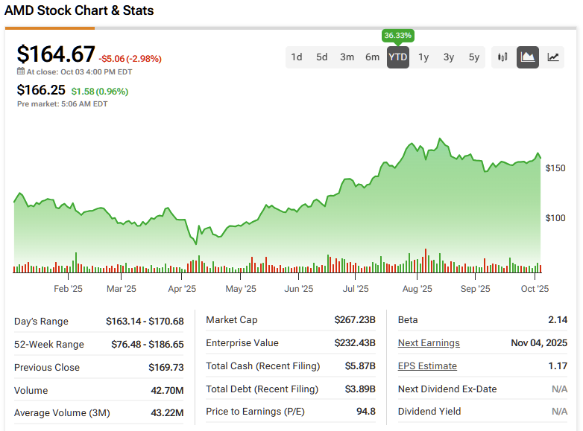The width and height of the screenshot is (583, 431).
Task: Click the AMD Stock Chart & Stats heading
Action: (80, 10)
